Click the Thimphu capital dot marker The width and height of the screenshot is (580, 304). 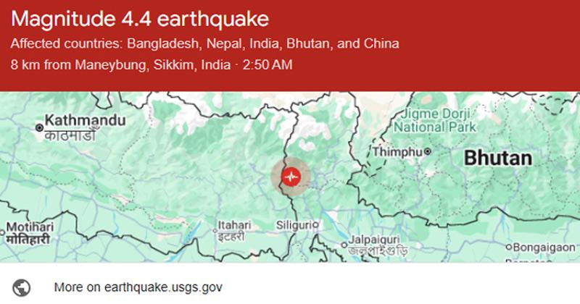[428, 152]
